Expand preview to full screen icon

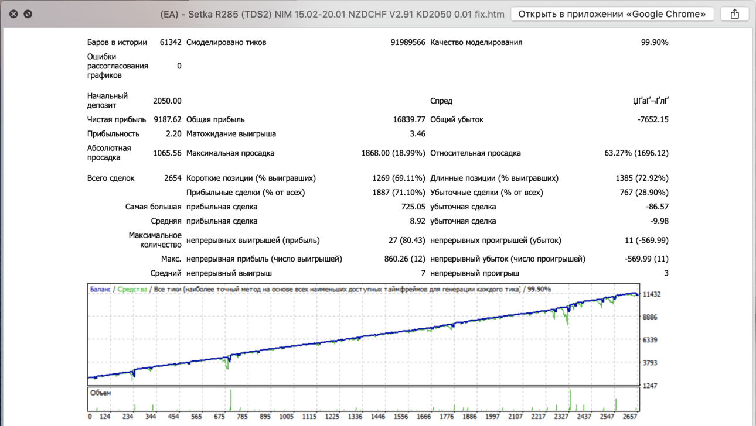pyautogui.click(x=28, y=13)
